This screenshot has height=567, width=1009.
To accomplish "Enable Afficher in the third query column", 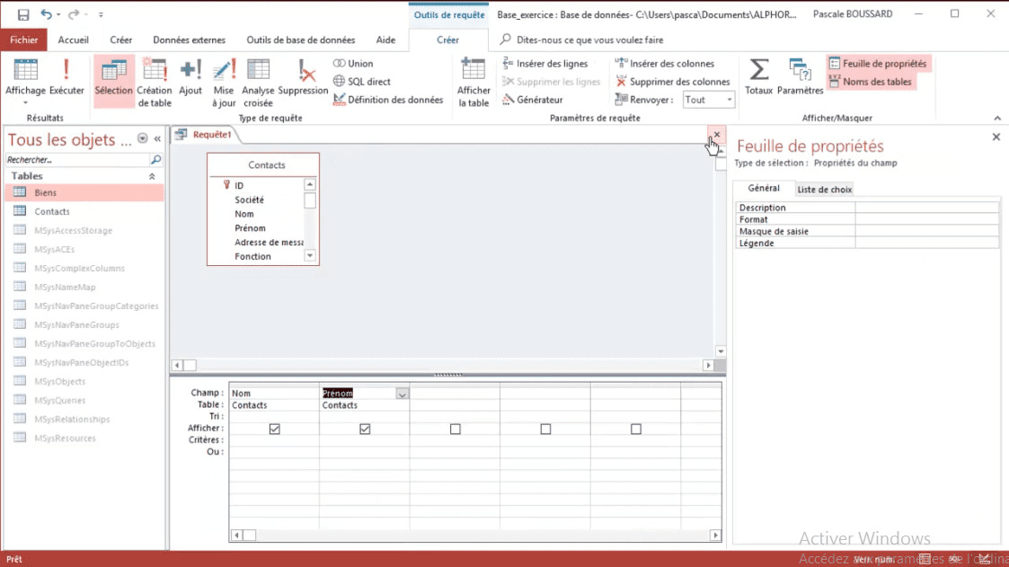I will coord(454,429).
